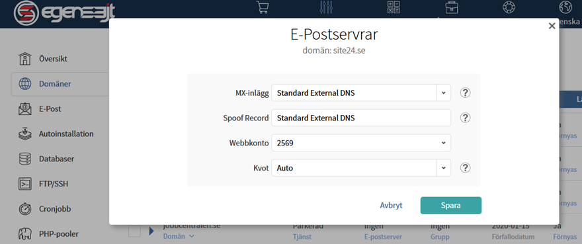Expand the jobbcentralen.se row arrow

(x=151, y=231)
